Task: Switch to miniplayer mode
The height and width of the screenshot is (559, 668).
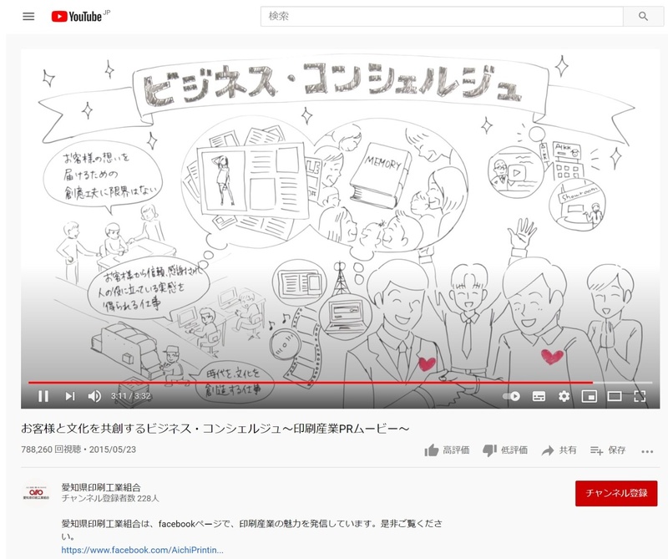Action: coord(589,396)
